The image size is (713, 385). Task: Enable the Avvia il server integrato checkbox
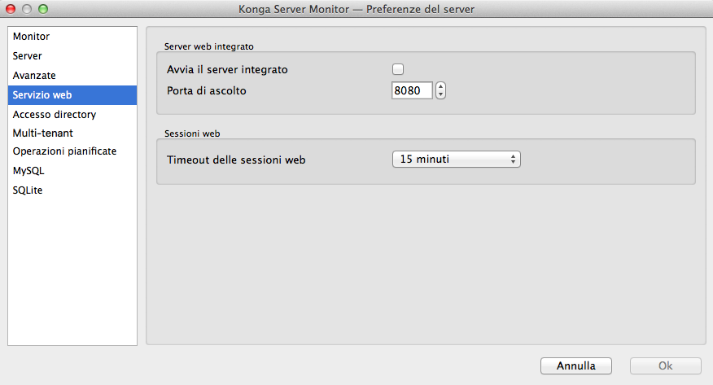398,70
